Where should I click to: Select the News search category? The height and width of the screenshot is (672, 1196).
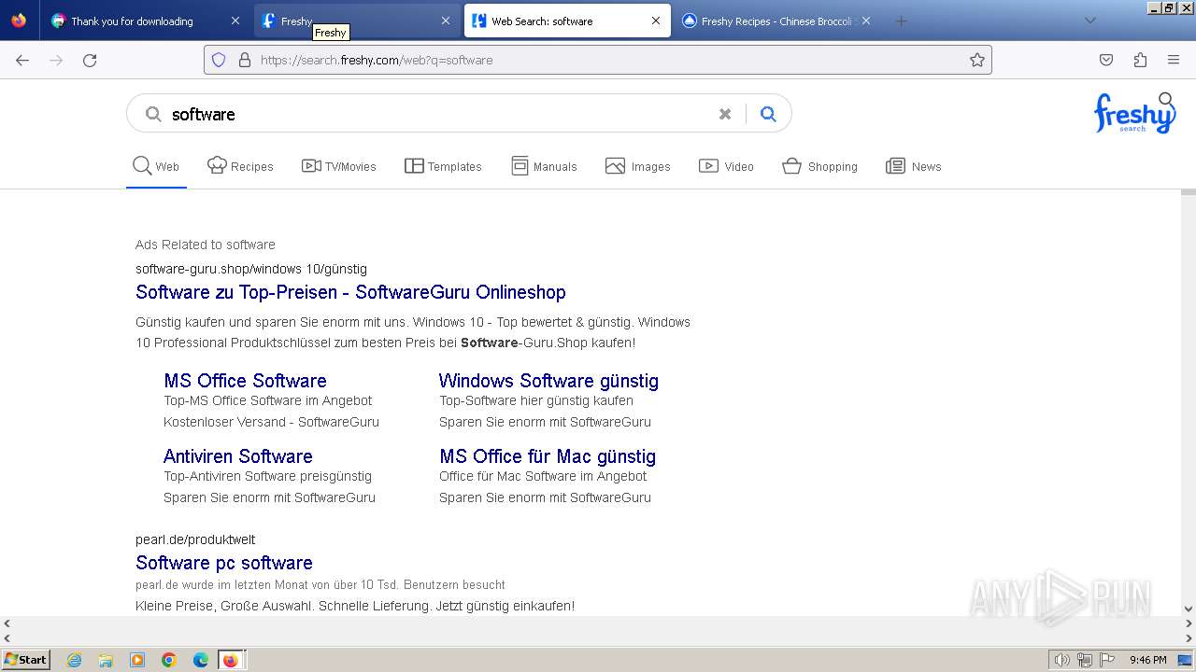(913, 166)
